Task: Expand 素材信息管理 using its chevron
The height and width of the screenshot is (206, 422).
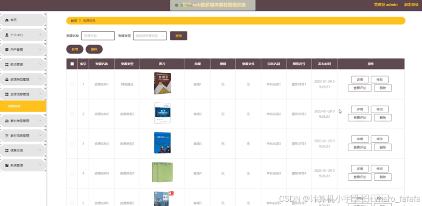Action: 40,136
